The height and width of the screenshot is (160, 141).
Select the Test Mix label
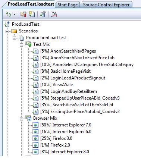tap(41, 44)
